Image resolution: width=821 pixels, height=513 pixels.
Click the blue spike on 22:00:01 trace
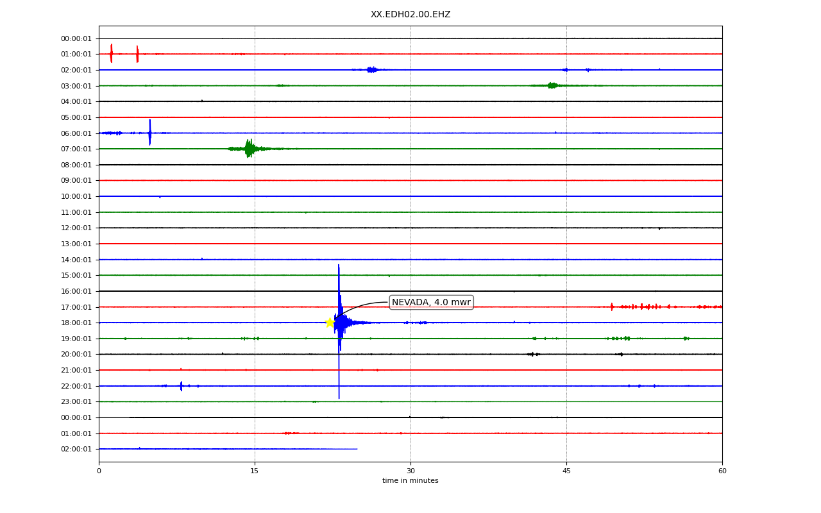click(x=181, y=386)
